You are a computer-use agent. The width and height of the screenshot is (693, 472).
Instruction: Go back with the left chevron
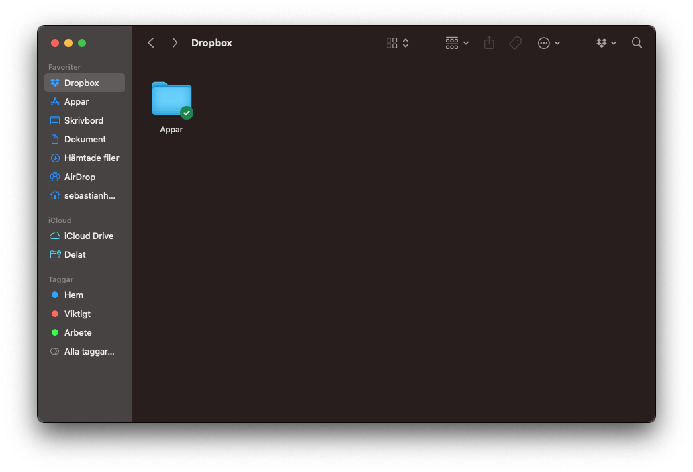tap(151, 43)
